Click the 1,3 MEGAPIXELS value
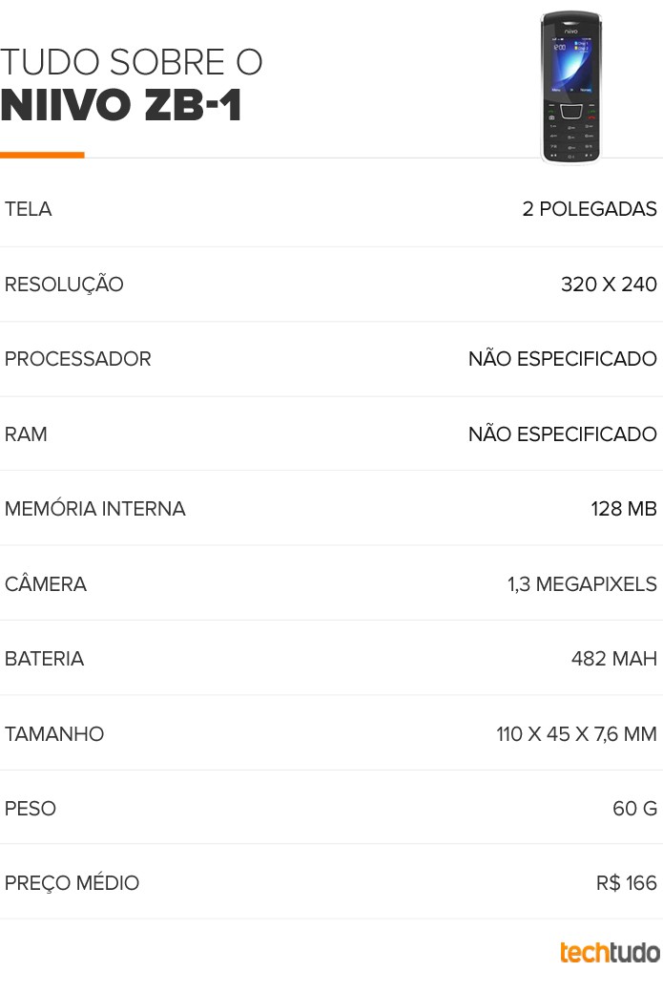This screenshot has width=663, height=993. [582, 584]
